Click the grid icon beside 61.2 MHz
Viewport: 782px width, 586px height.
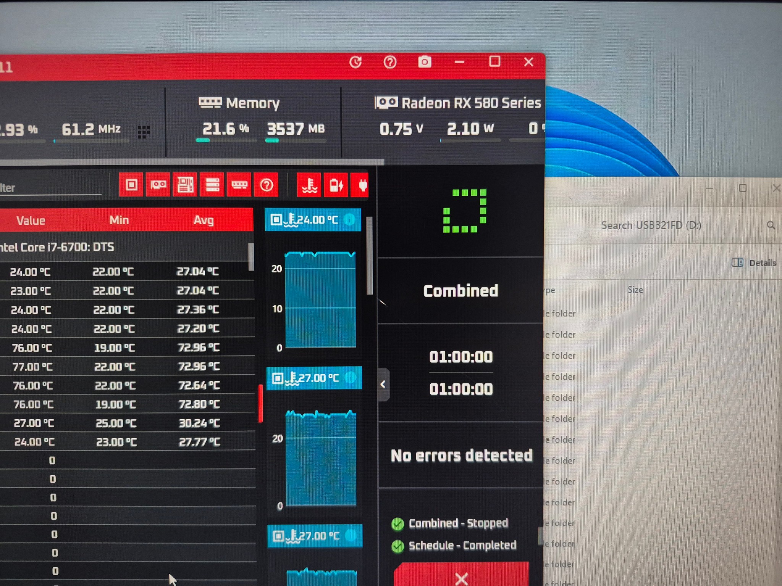144,132
